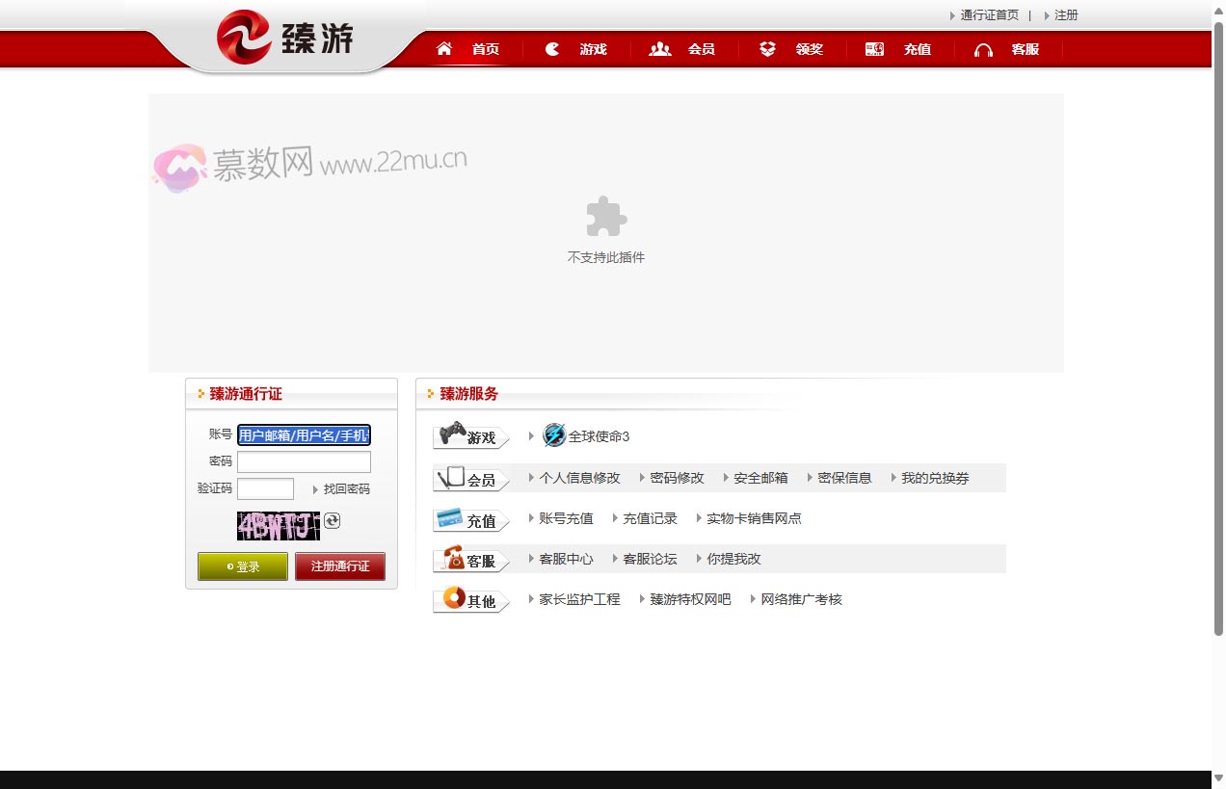This screenshot has width=1226, height=789.
Task: Refresh the captcha verification image
Action: point(332,521)
